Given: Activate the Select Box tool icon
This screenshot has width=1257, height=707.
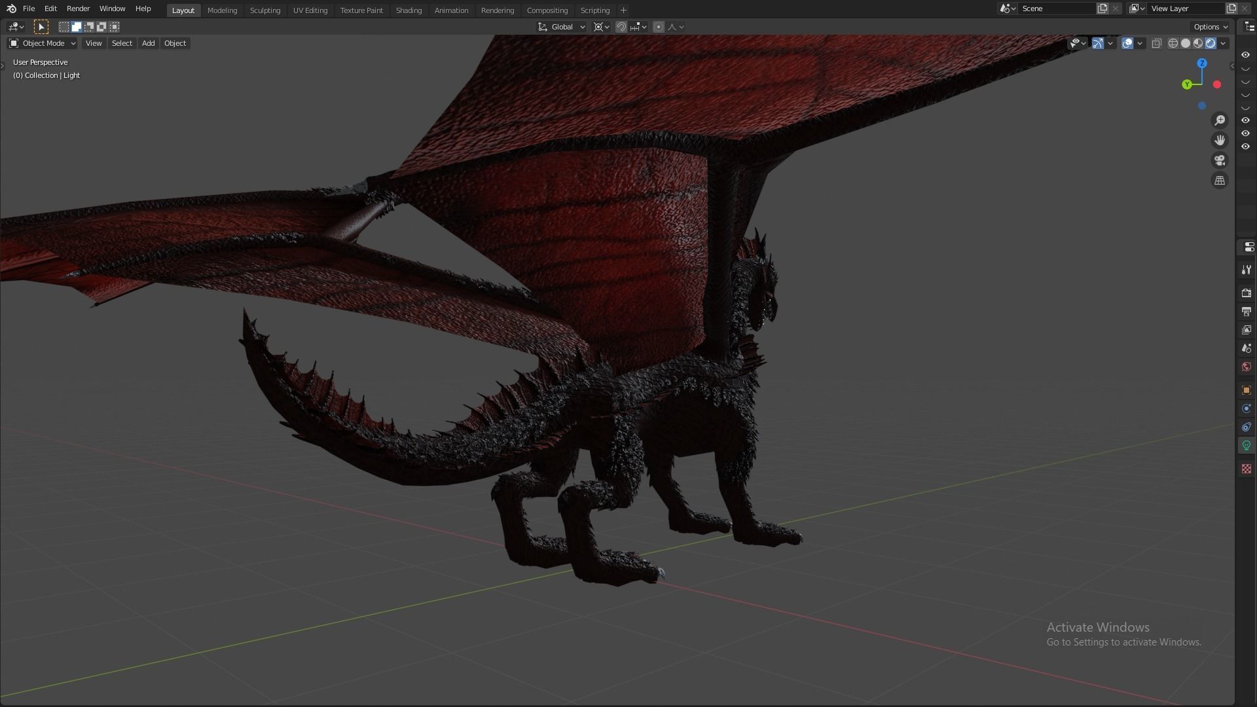Looking at the screenshot, I should pyautogui.click(x=41, y=27).
